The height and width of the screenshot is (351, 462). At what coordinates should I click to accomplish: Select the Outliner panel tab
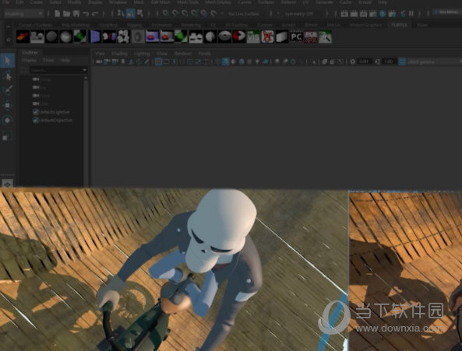[x=30, y=53]
